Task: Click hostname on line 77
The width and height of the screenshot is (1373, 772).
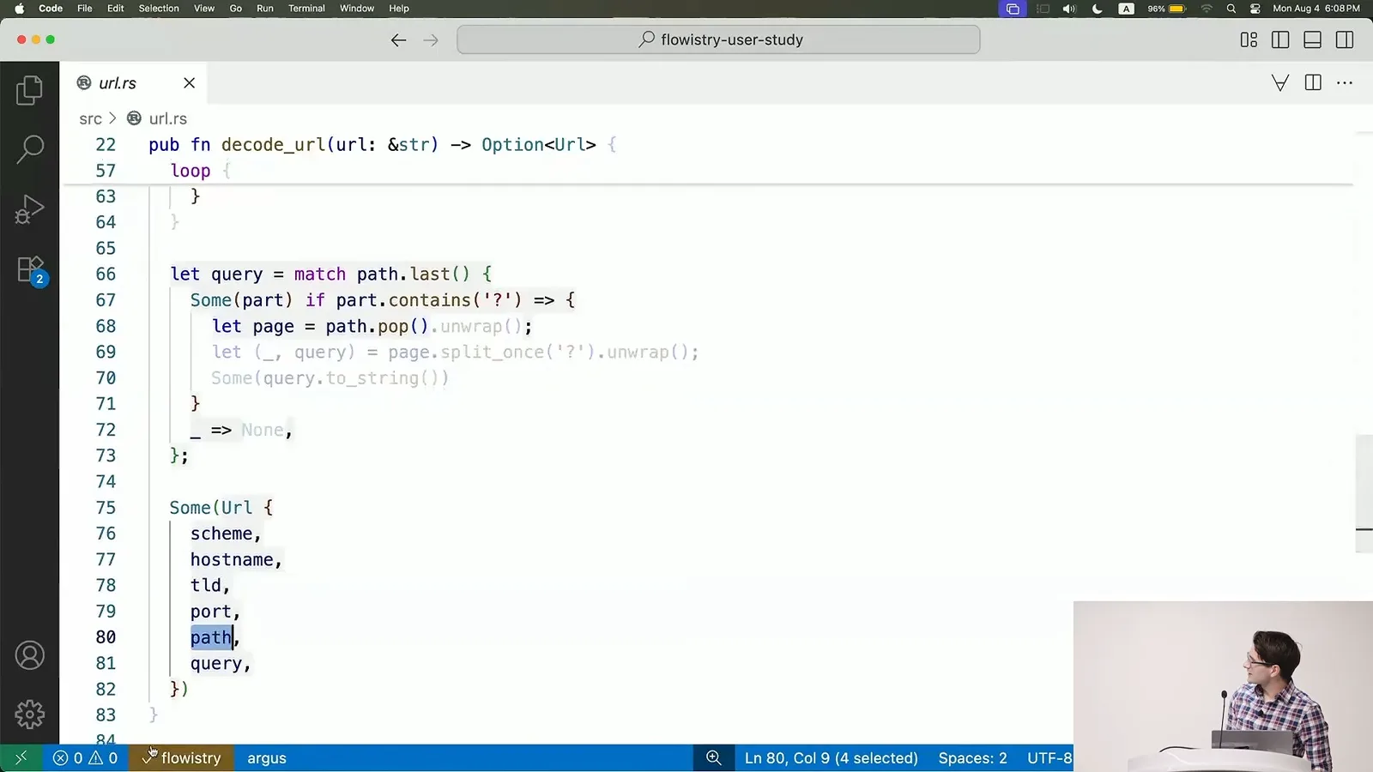Action: [x=232, y=559]
